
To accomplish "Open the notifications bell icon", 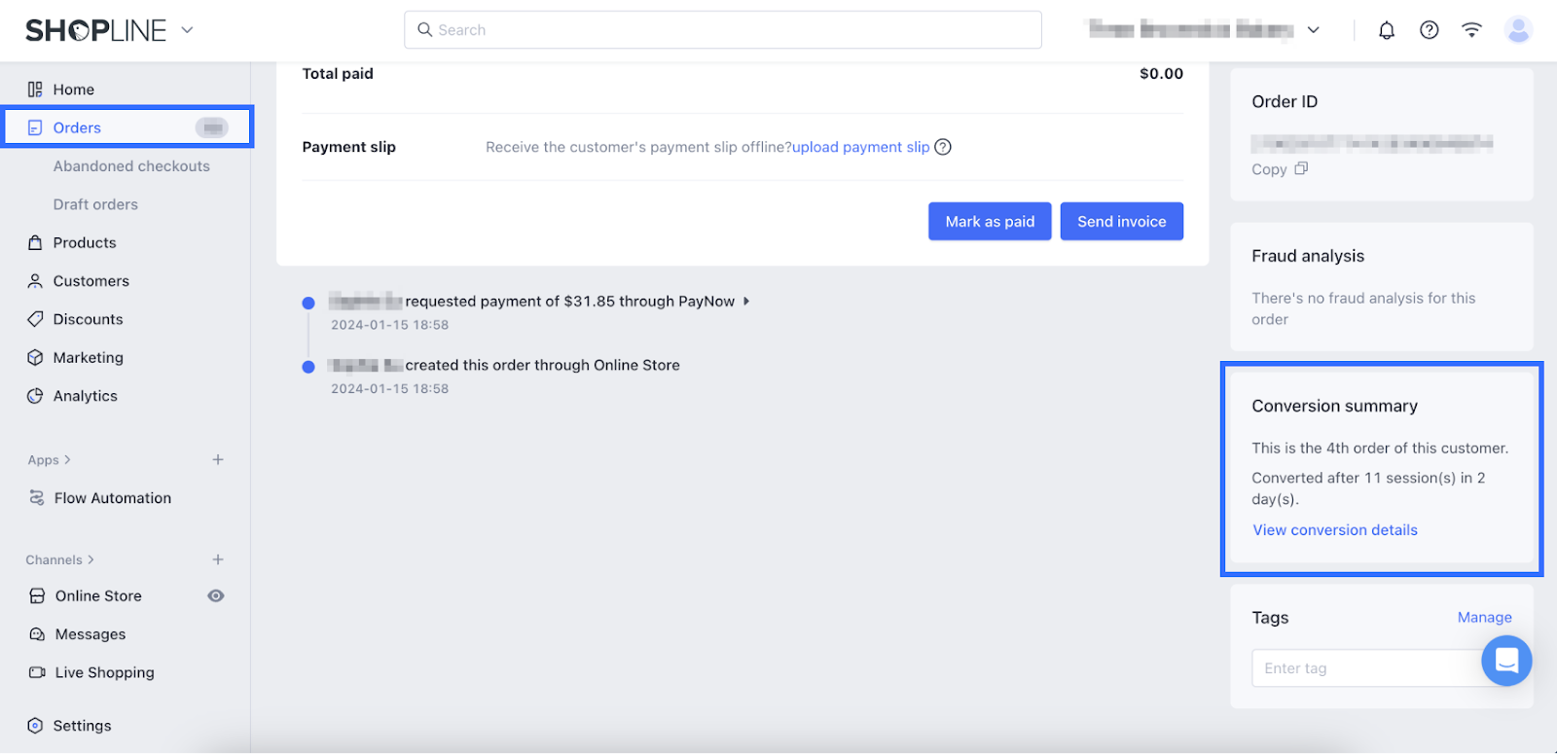I will coord(1387,30).
